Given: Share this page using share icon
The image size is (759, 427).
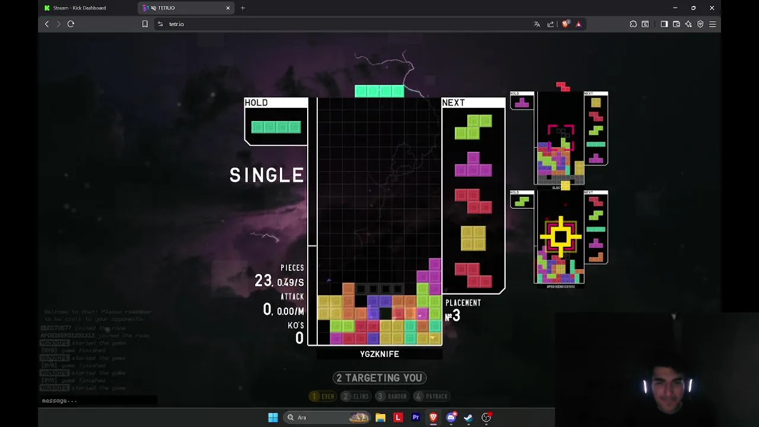Looking at the screenshot, I should click(x=550, y=24).
